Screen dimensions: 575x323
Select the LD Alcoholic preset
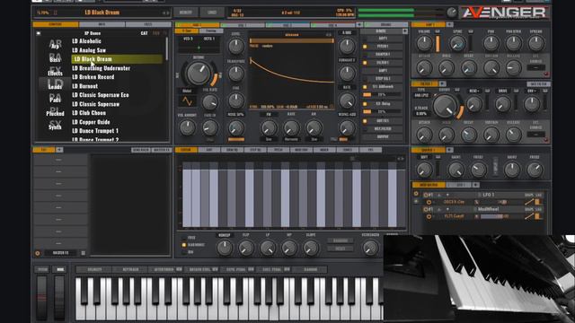86,41
